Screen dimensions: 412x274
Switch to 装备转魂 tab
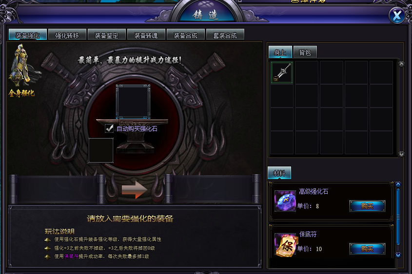146,35
